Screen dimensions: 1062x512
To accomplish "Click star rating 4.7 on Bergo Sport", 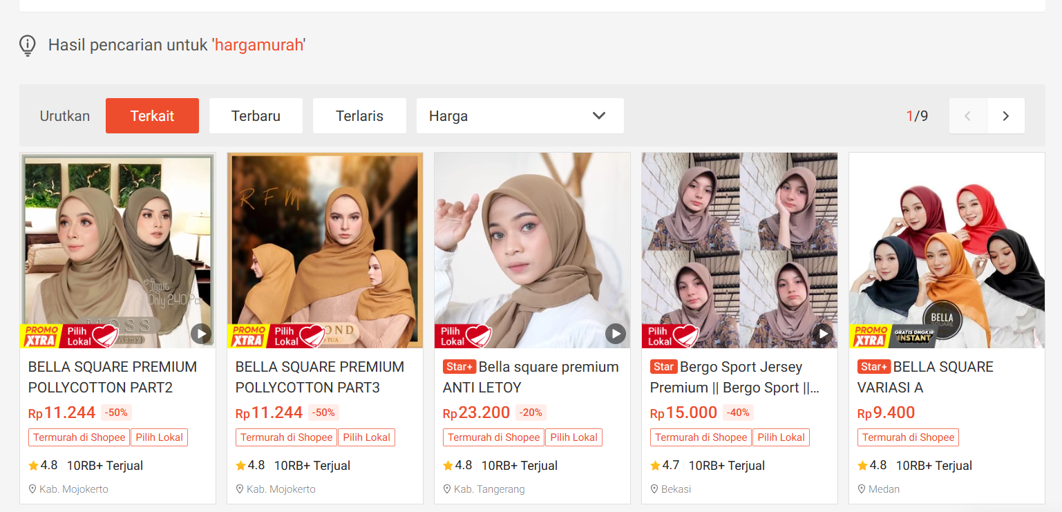I will point(665,466).
